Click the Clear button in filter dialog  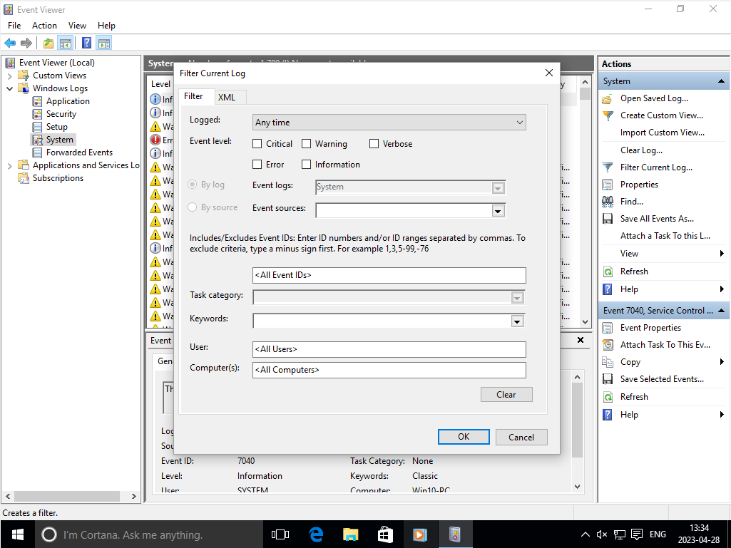pos(506,395)
